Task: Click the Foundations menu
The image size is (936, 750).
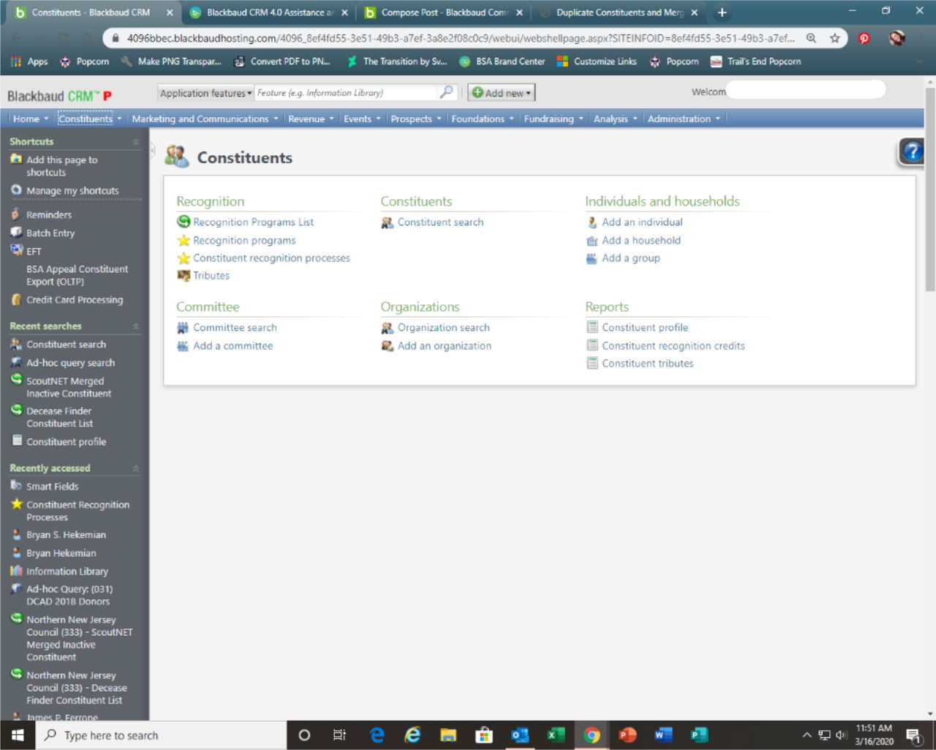Action: 478,119
